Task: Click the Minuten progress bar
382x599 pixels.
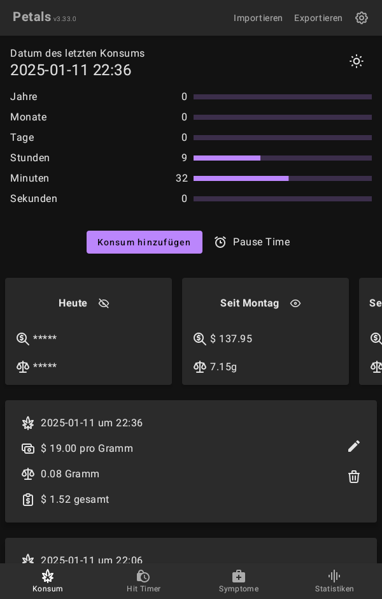Action: (282, 178)
